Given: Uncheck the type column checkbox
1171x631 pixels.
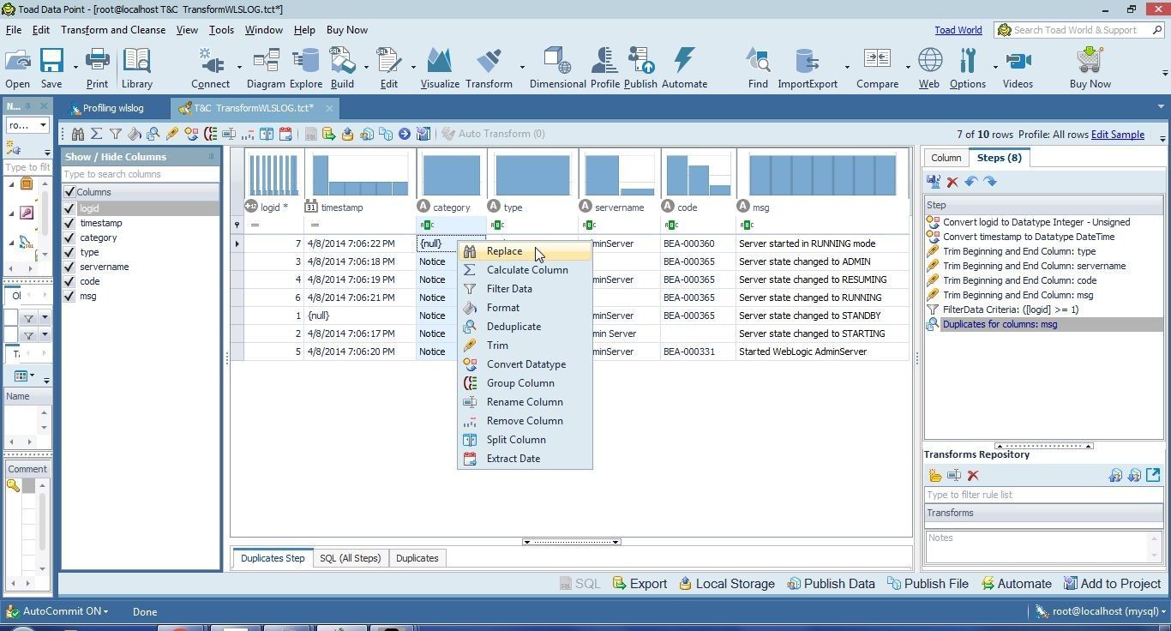Looking at the screenshot, I should coord(69,252).
